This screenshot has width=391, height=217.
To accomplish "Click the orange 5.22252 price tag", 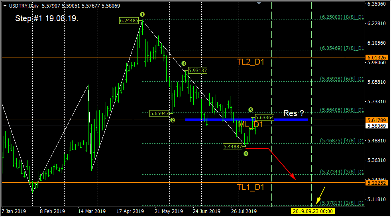I will pos(377,183).
